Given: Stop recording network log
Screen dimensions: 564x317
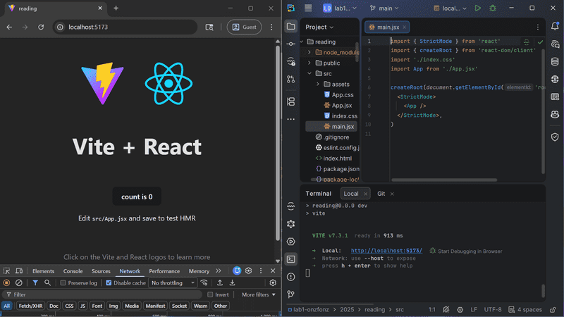Looking at the screenshot, I should click(6, 283).
